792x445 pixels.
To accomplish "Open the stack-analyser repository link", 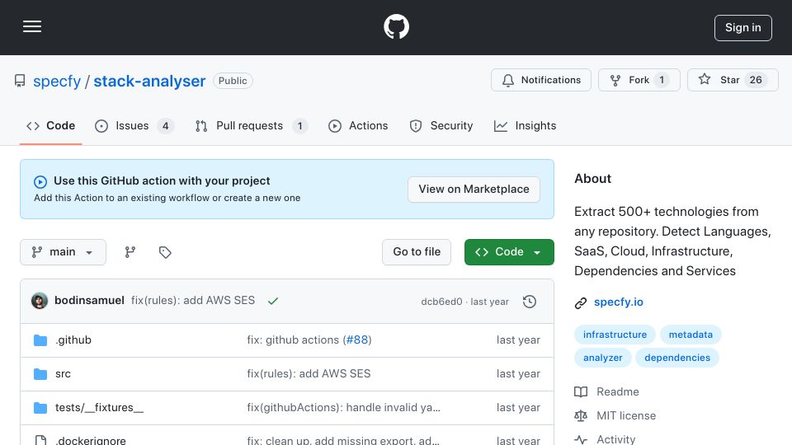I will click(149, 81).
